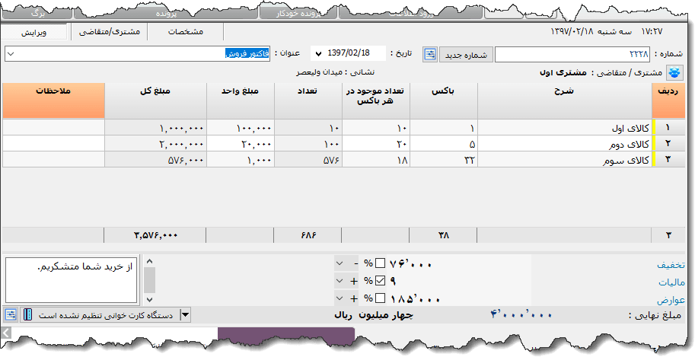Viewport: 695px width, 357px height.
Task: Click quantity cell ۵۷۶ in third row
Action: click(x=308, y=160)
